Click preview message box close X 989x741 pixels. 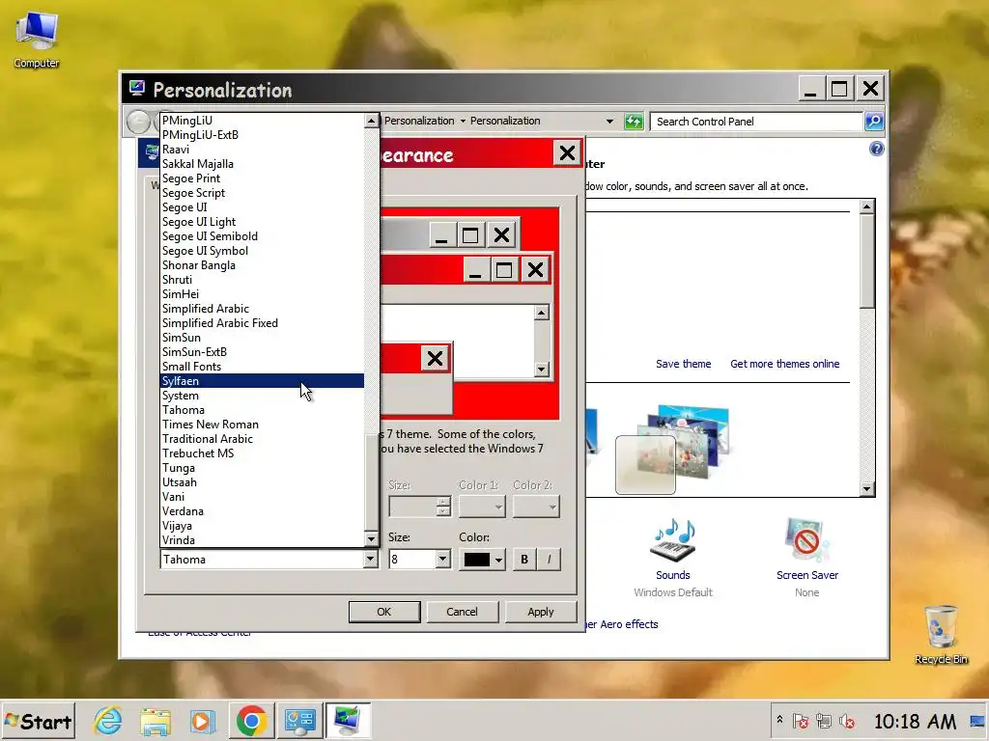[x=435, y=358]
